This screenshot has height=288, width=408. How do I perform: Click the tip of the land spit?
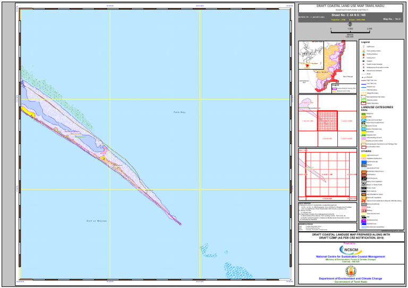pyautogui.click(x=180, y=224)
